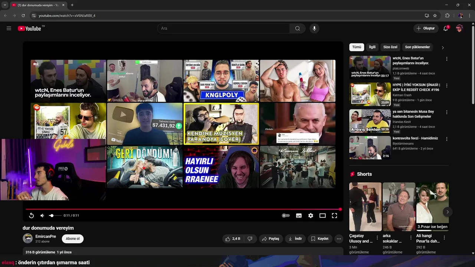Open player settings gear
This screenshot has width=475, height=267.
pyautogui.click(x=311, y=215)
